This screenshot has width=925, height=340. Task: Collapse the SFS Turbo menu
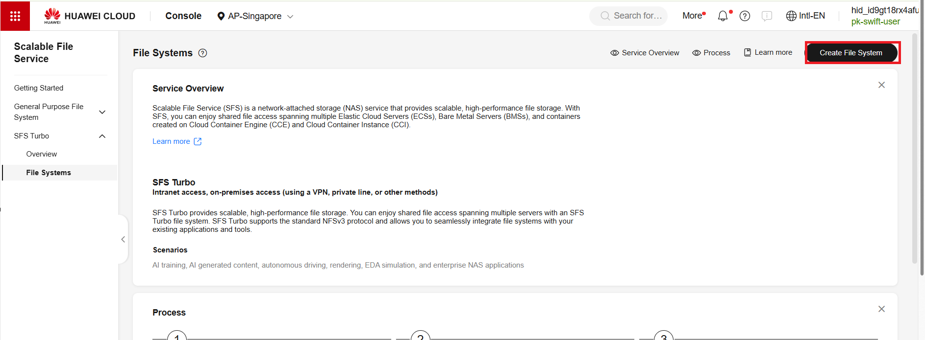(x=60, y=136)
